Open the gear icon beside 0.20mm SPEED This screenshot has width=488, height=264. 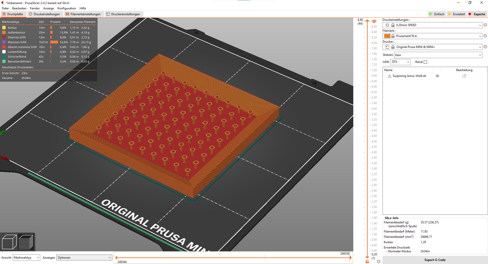click(x=485, y=25)
